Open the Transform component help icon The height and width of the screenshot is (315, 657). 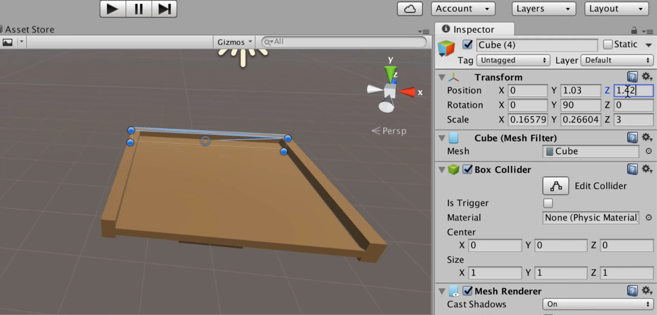point(632,77)
